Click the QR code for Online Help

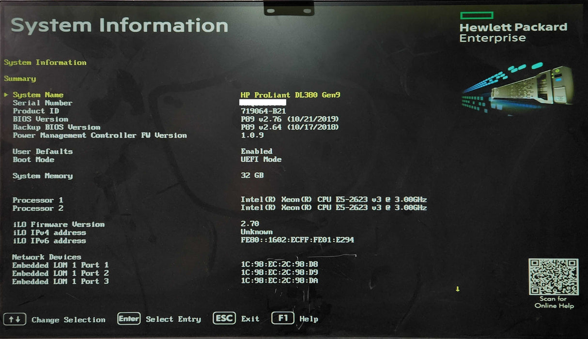pyautogui.click(x=554, y=277)
